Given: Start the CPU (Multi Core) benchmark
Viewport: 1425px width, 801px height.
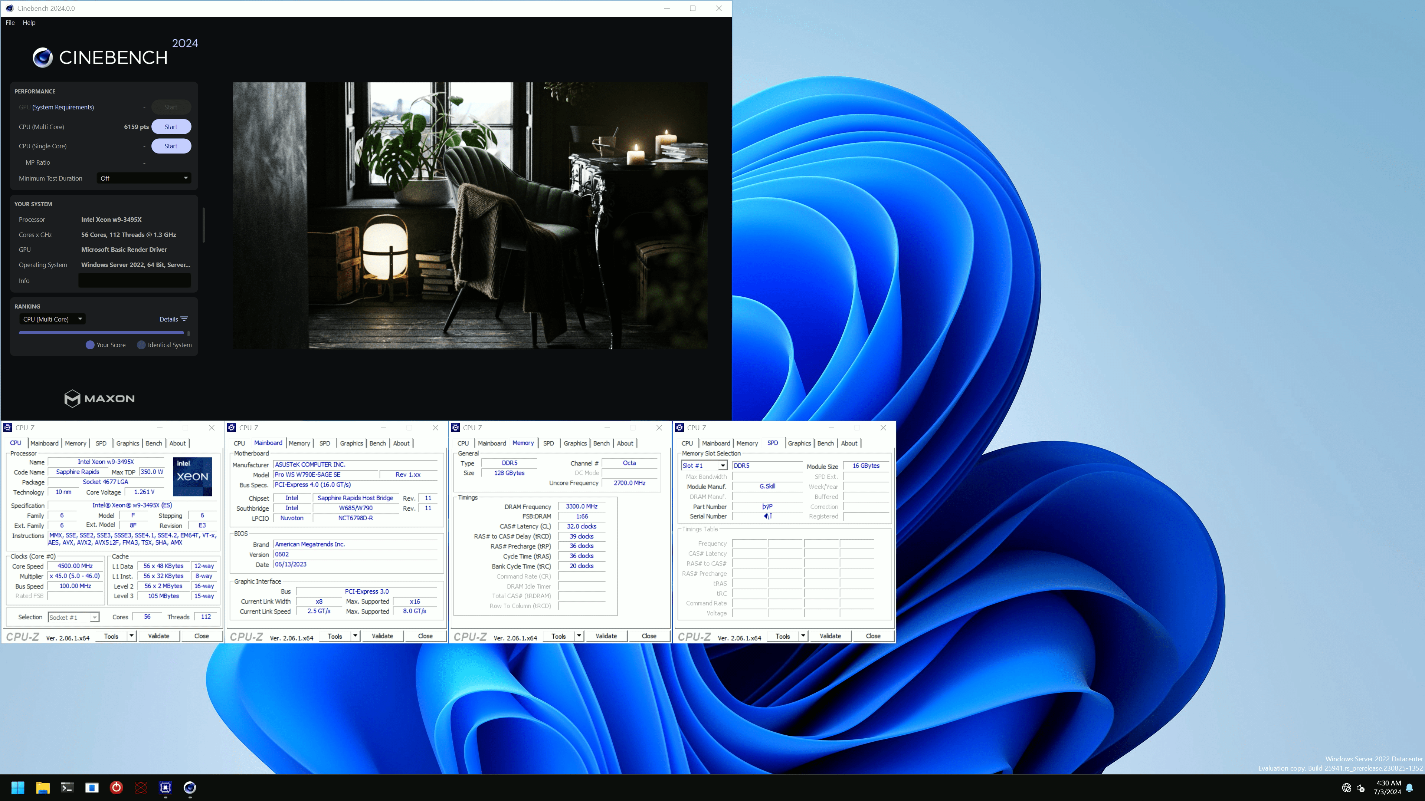Looking at the screenshot, I should [171, 126].
